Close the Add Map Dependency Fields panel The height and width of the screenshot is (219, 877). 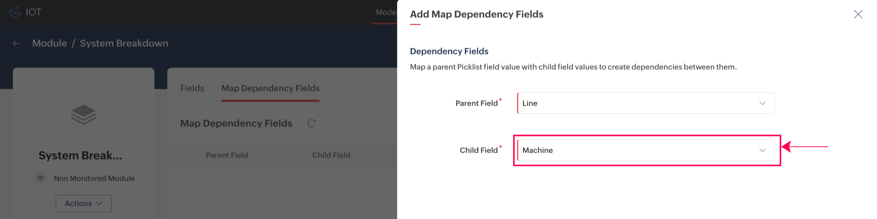[x=858, y=14]
